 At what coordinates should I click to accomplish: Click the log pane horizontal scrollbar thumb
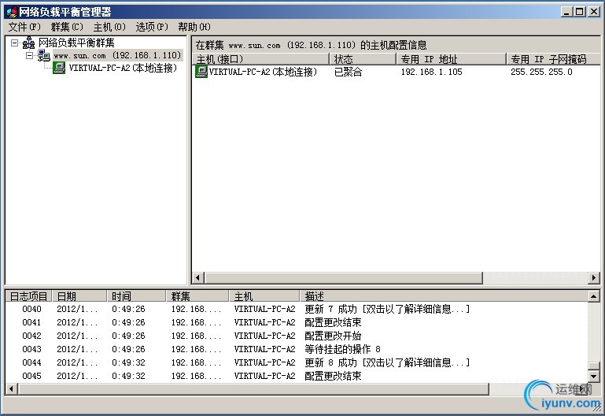253,389
